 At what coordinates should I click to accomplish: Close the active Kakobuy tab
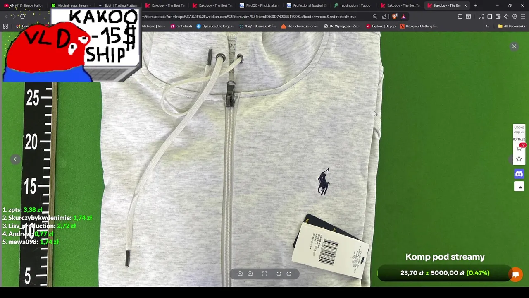point(465,5)
